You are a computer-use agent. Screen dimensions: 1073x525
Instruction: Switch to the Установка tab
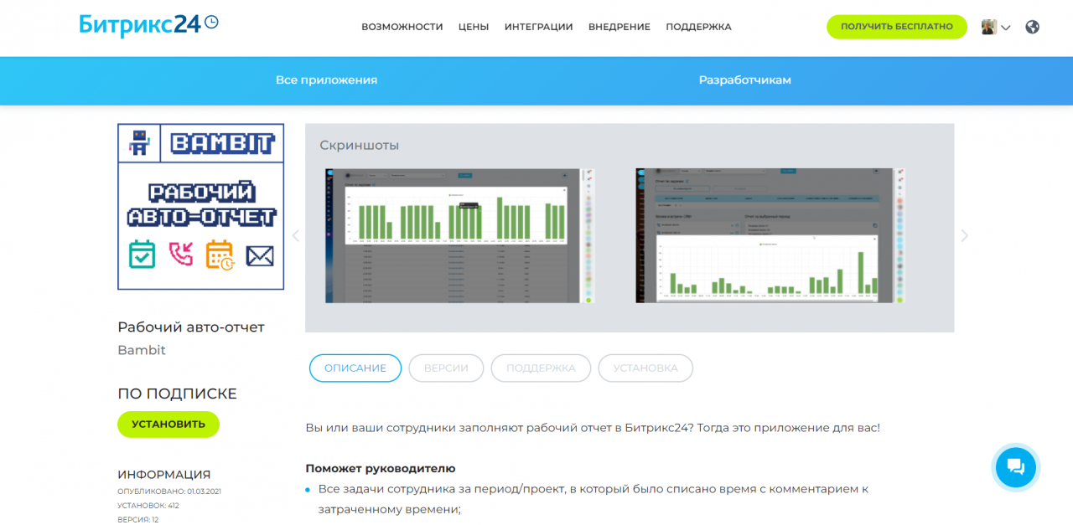pyautogui.click(x=645, y=368)
